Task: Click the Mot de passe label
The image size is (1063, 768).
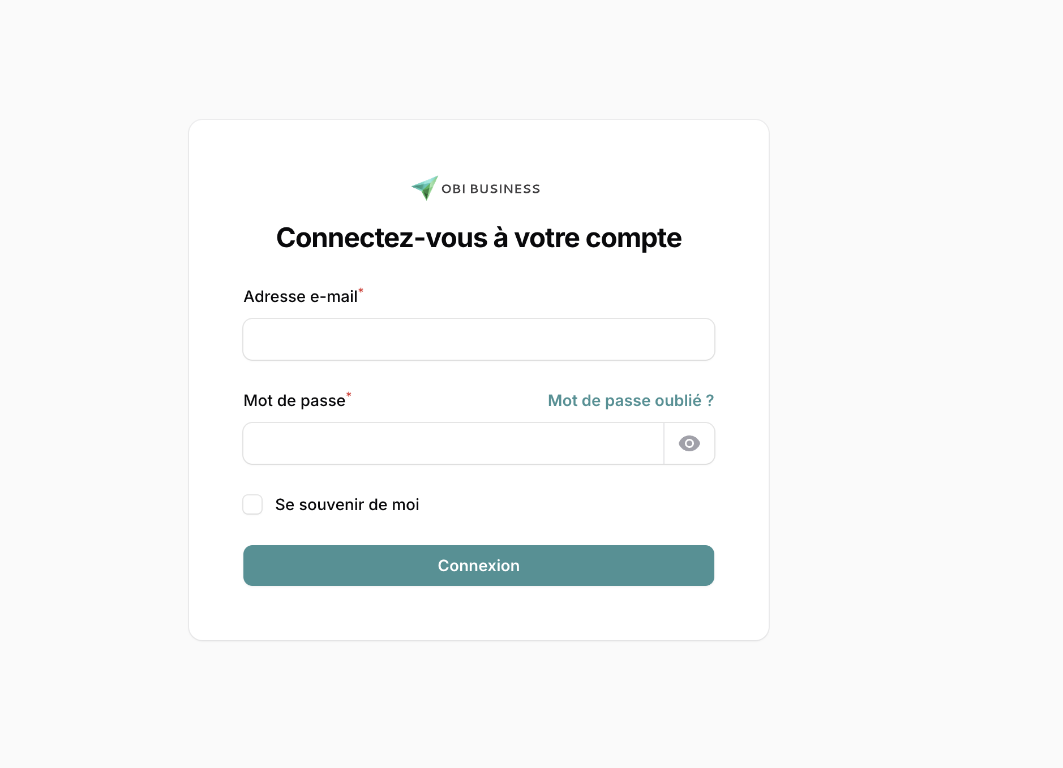Action: 294,400
